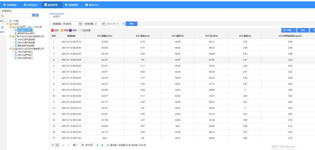This screenshot has height=150, width=315.
Task: Click pressure value -59.86 in row 9
Action: 212,90
